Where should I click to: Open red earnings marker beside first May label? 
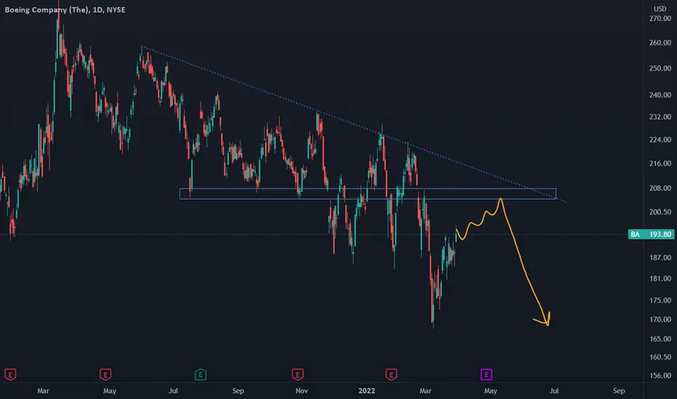click(105, 374)
